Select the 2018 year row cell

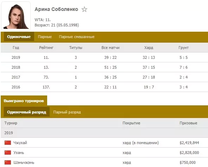[16, 67]
